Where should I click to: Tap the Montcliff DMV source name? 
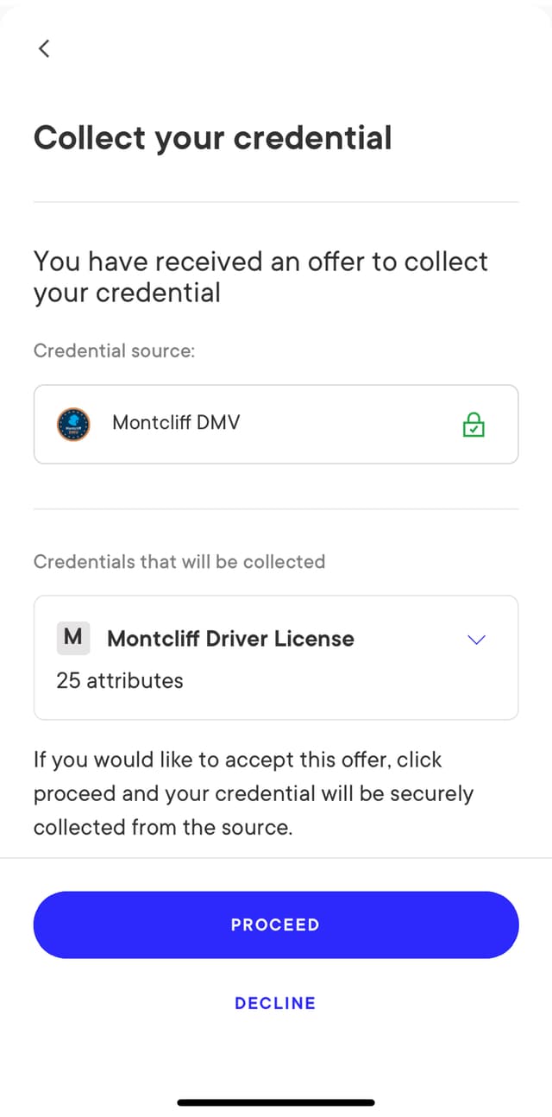click(x=176, y=423)
